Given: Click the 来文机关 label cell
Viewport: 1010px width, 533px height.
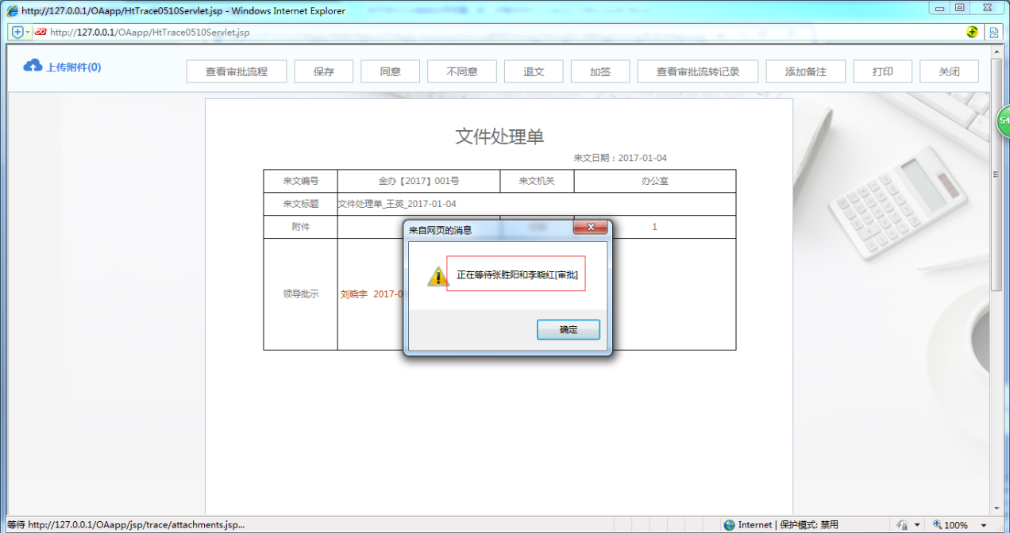Looking at the screenshot, I should (x=537, y=181).
